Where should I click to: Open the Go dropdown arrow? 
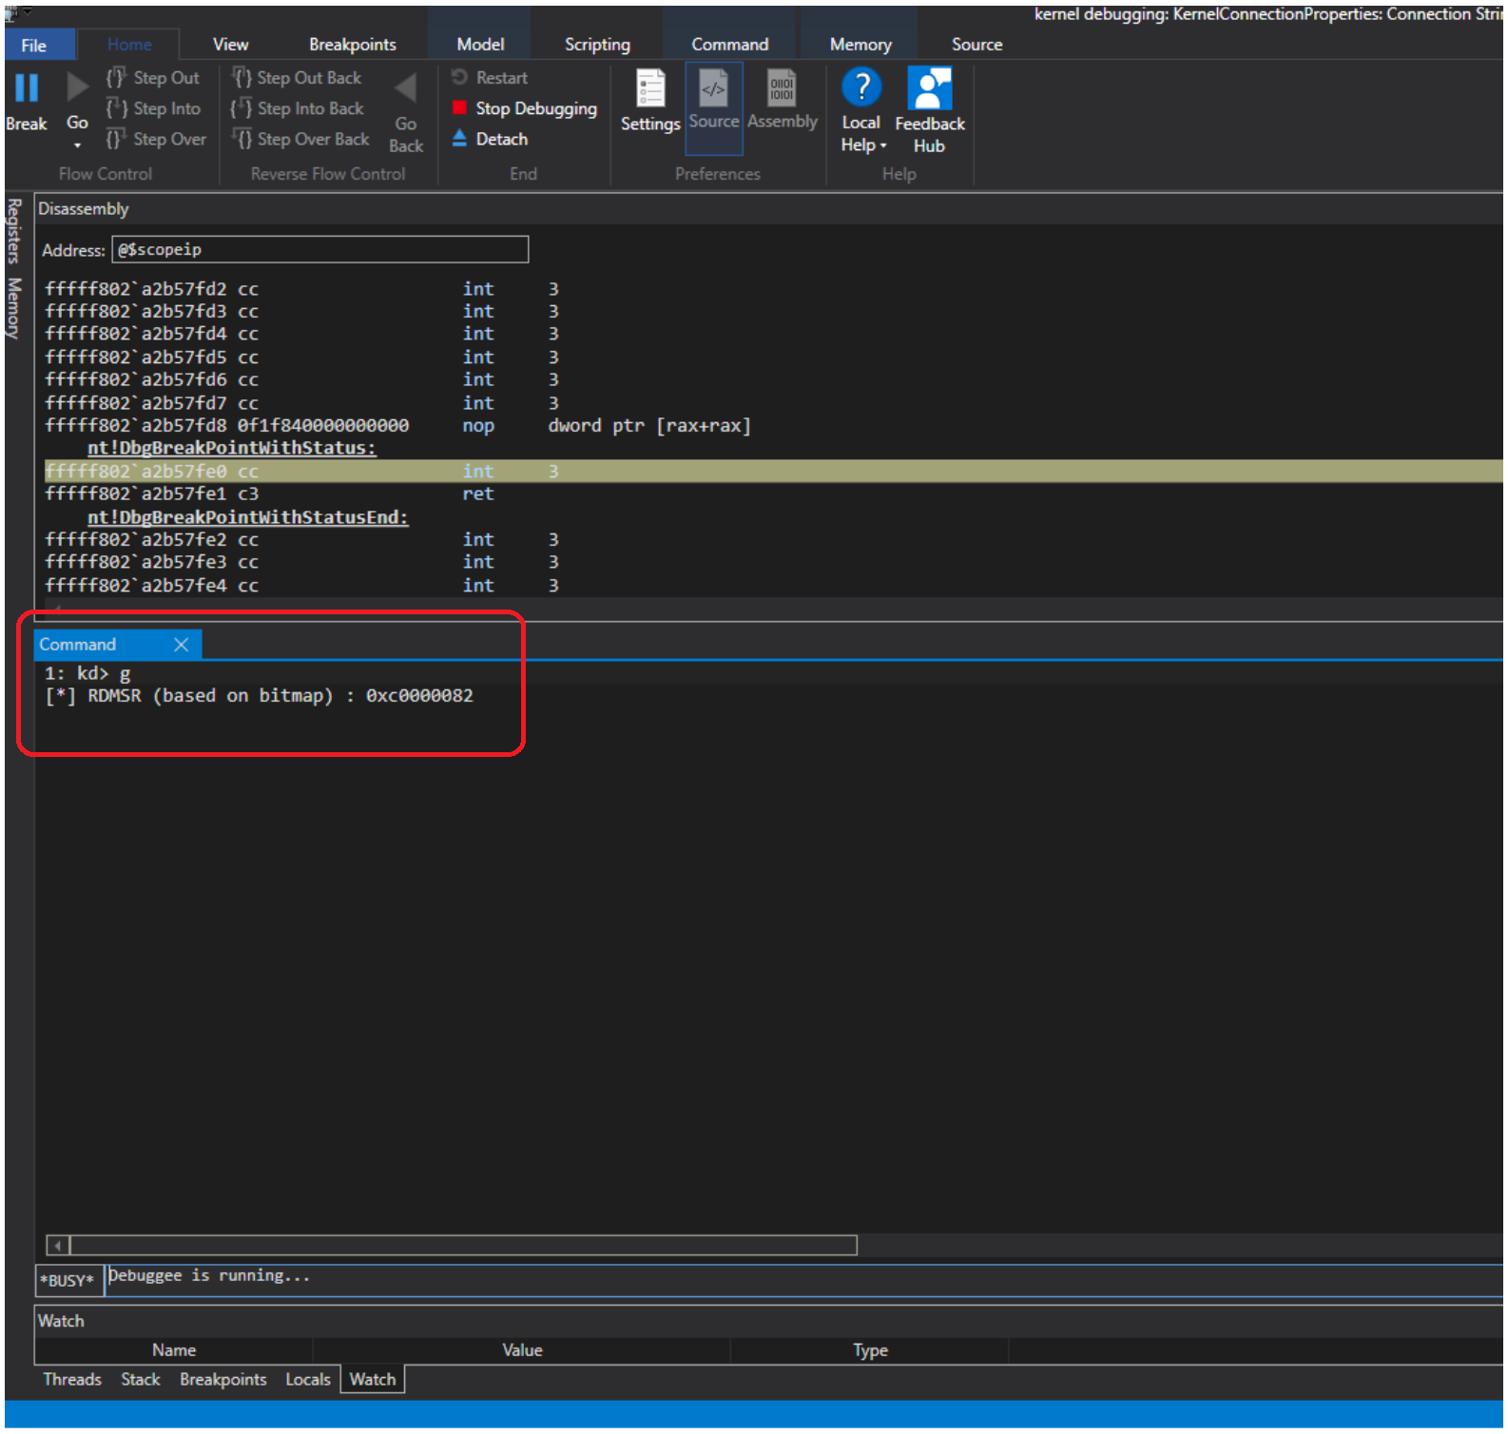pyautogui.click(x=77, y=145)
